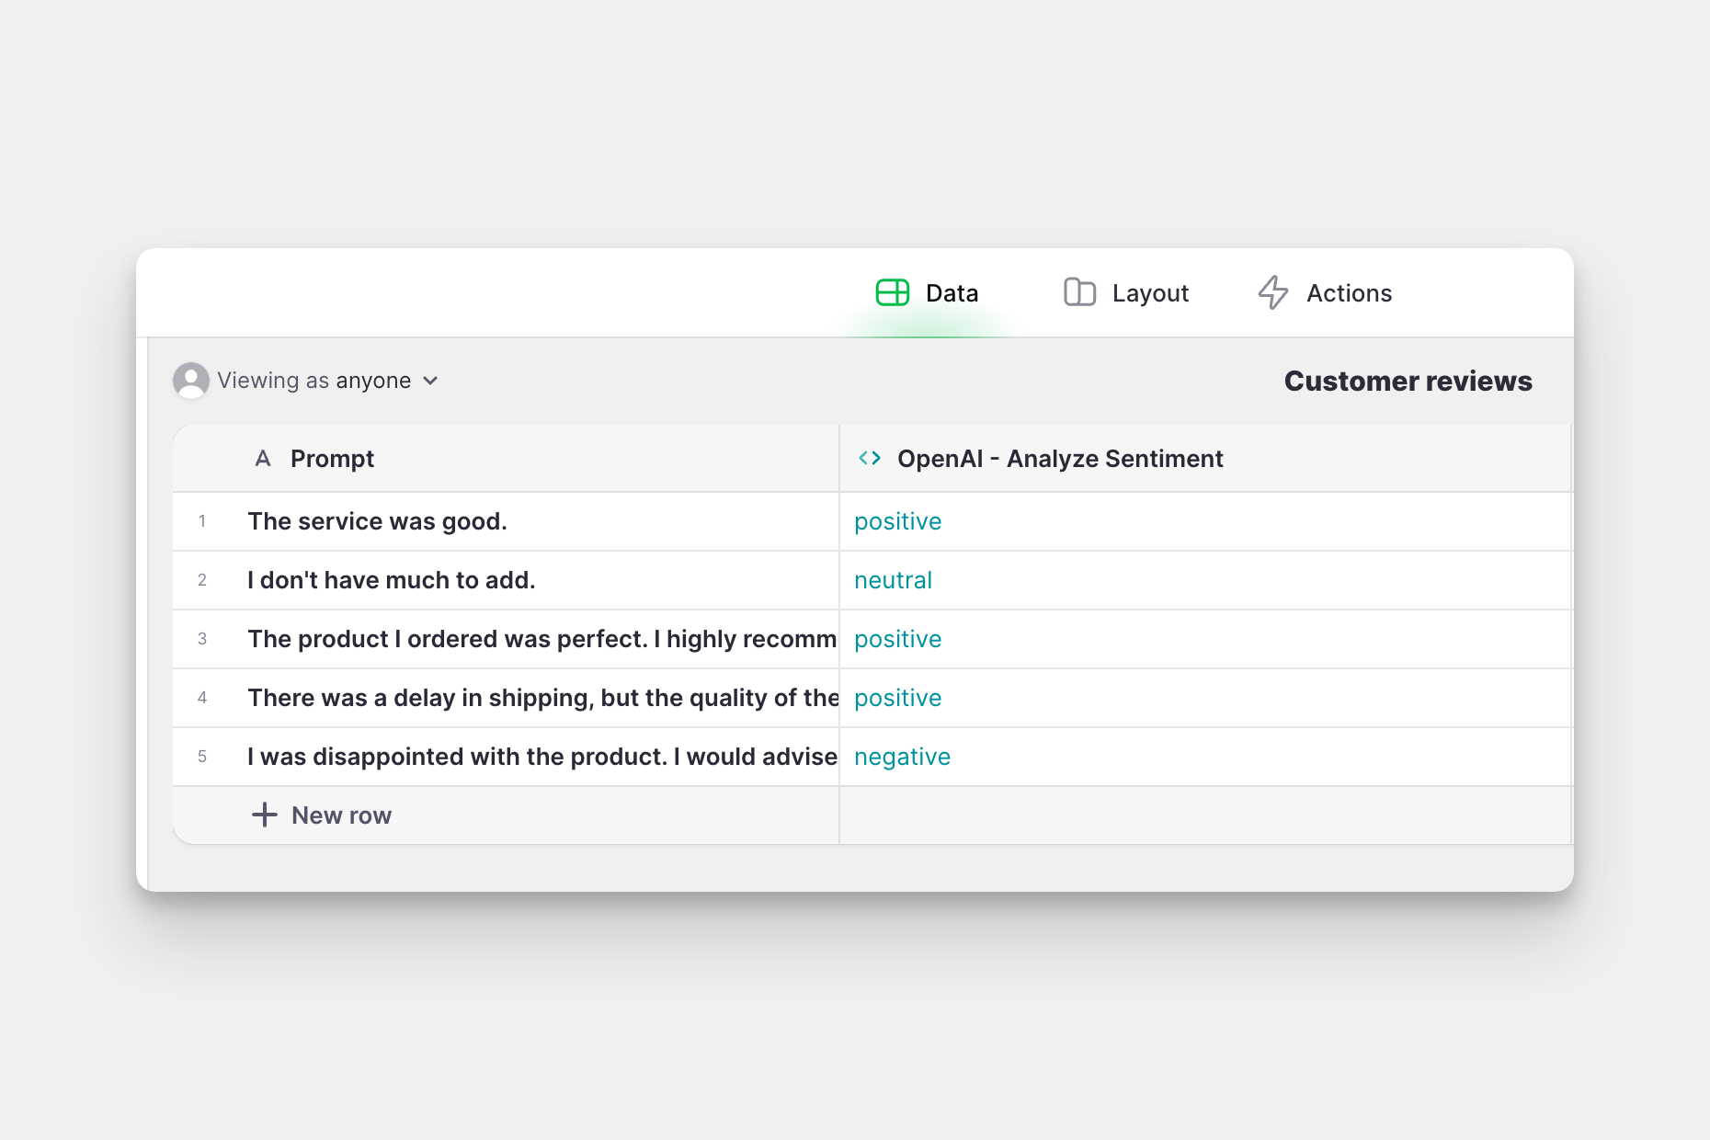This screenshot has height=1140, width=1710.
Task: Click the 'negative' sentiment in row 5
Action: coord(902,757)
